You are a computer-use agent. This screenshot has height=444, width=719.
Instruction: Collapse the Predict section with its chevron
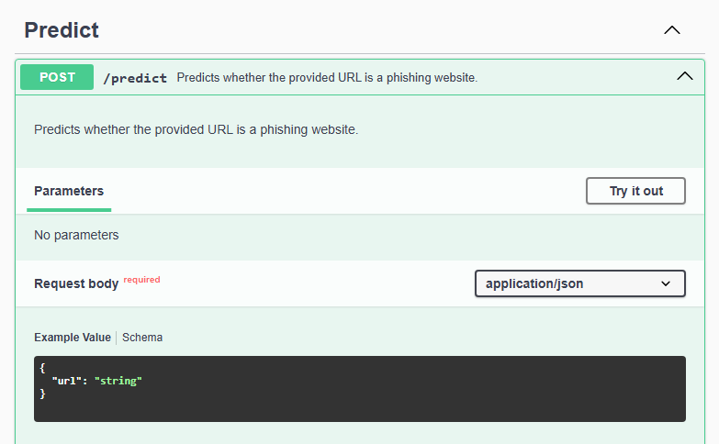click(672, 30)
